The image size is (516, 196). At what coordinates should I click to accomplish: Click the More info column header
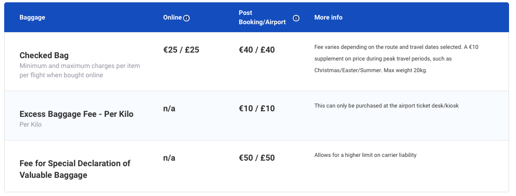click(328, 18)
